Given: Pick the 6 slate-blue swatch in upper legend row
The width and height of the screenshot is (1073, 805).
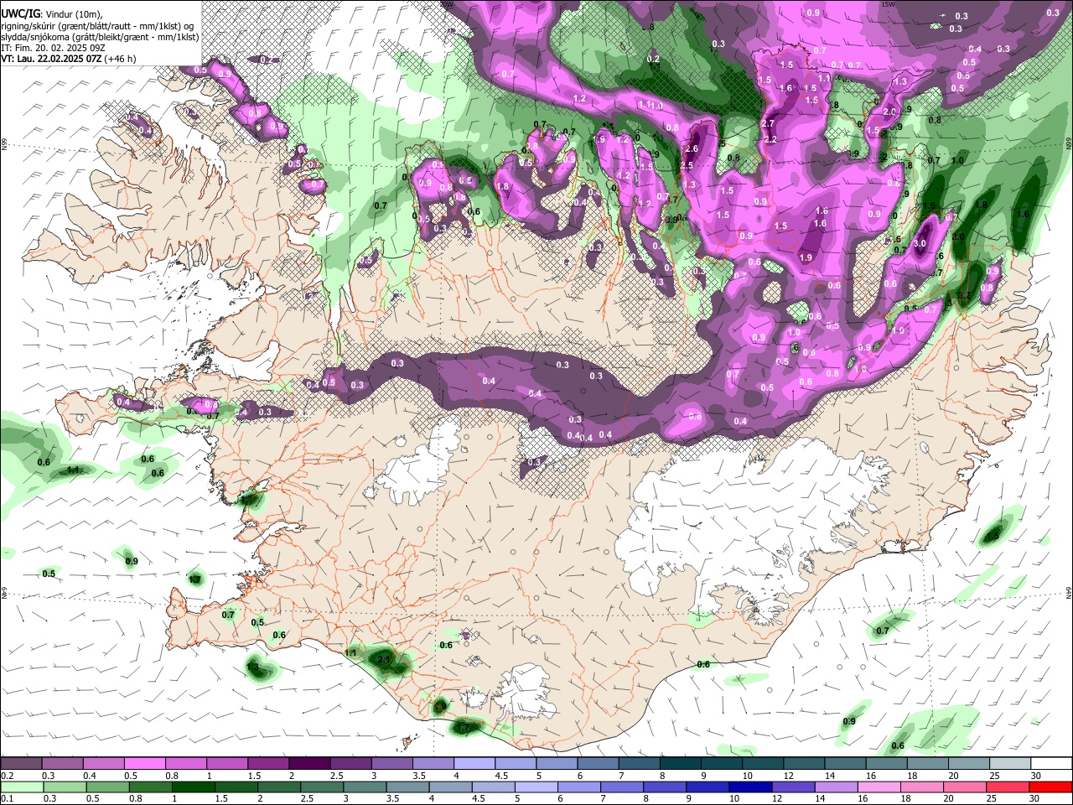Looking at the screenshot, I should pyautogui.click(x=598, y=764).
